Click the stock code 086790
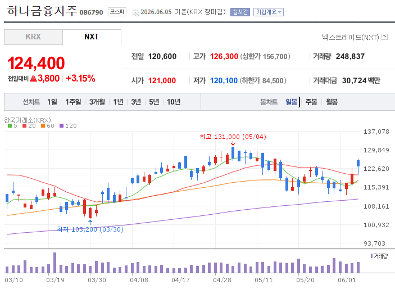The image size is (395, 289). pyautogui.click(x=91, y=12)
